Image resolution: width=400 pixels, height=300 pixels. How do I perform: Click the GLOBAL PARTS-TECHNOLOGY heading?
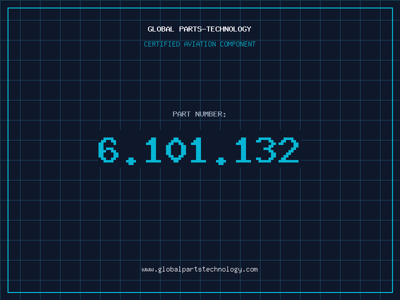(x=199, y=29)
